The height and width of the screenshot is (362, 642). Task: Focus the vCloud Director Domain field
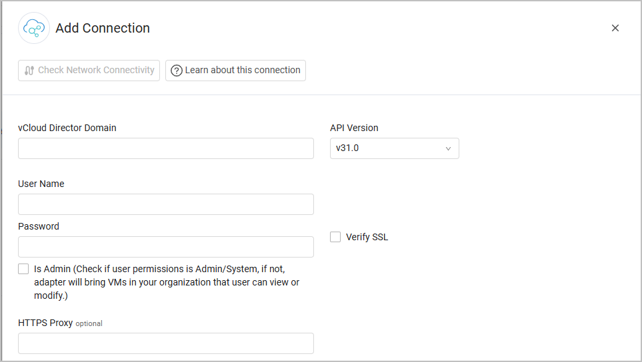166,148
